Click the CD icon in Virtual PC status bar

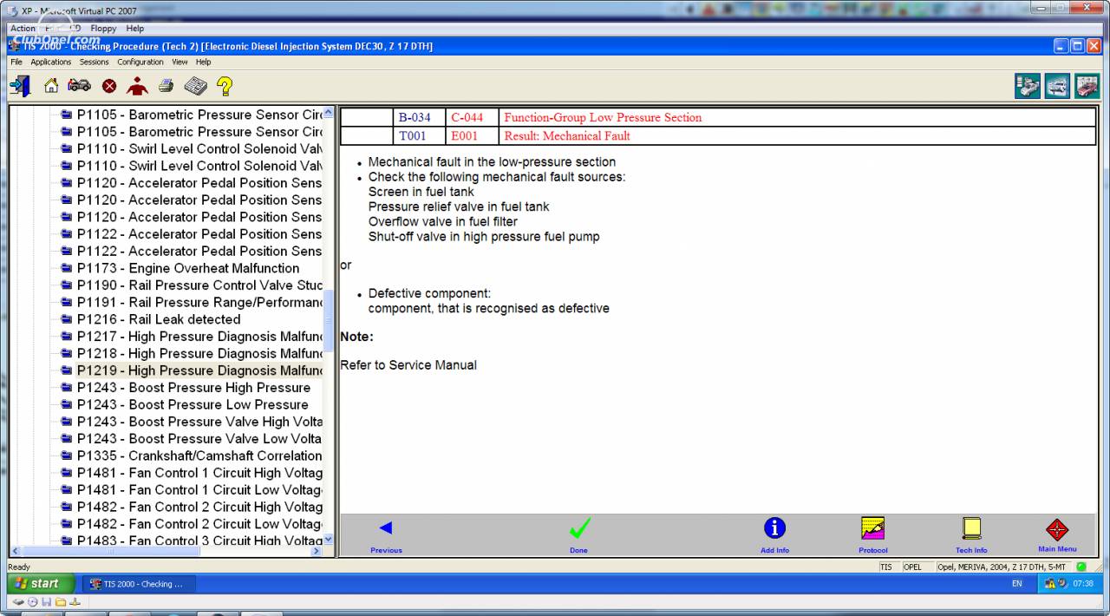point(32,602)
